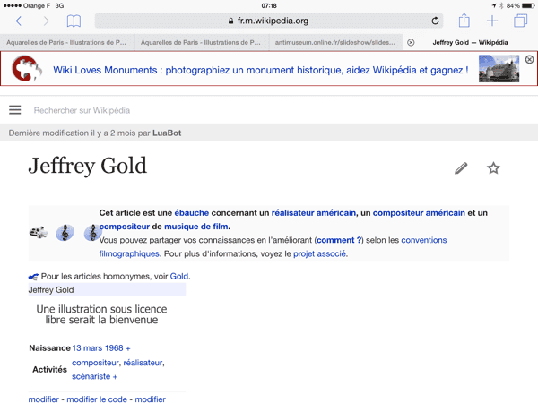538x403 pixels.
Task: Open the compositeur américain link
Action: (419, 213)
